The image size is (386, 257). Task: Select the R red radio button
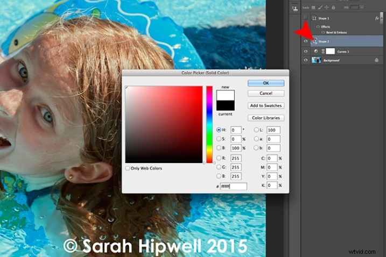(x=219, y=158)
